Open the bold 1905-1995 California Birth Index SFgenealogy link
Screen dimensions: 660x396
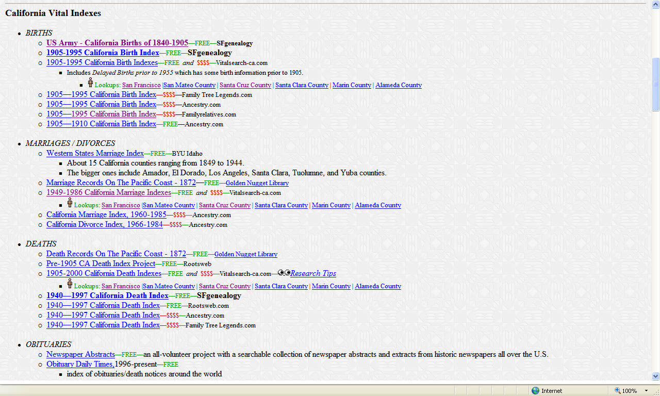pos(103,53)
